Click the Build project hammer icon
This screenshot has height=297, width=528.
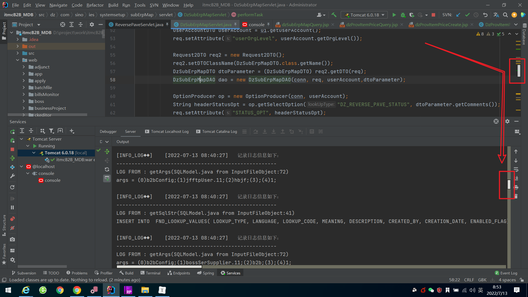[334, 15]
